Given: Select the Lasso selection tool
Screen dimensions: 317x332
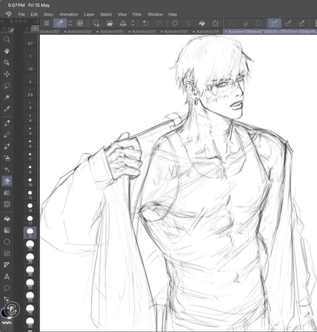Looking at the screenshot, I should pos(7,86).
